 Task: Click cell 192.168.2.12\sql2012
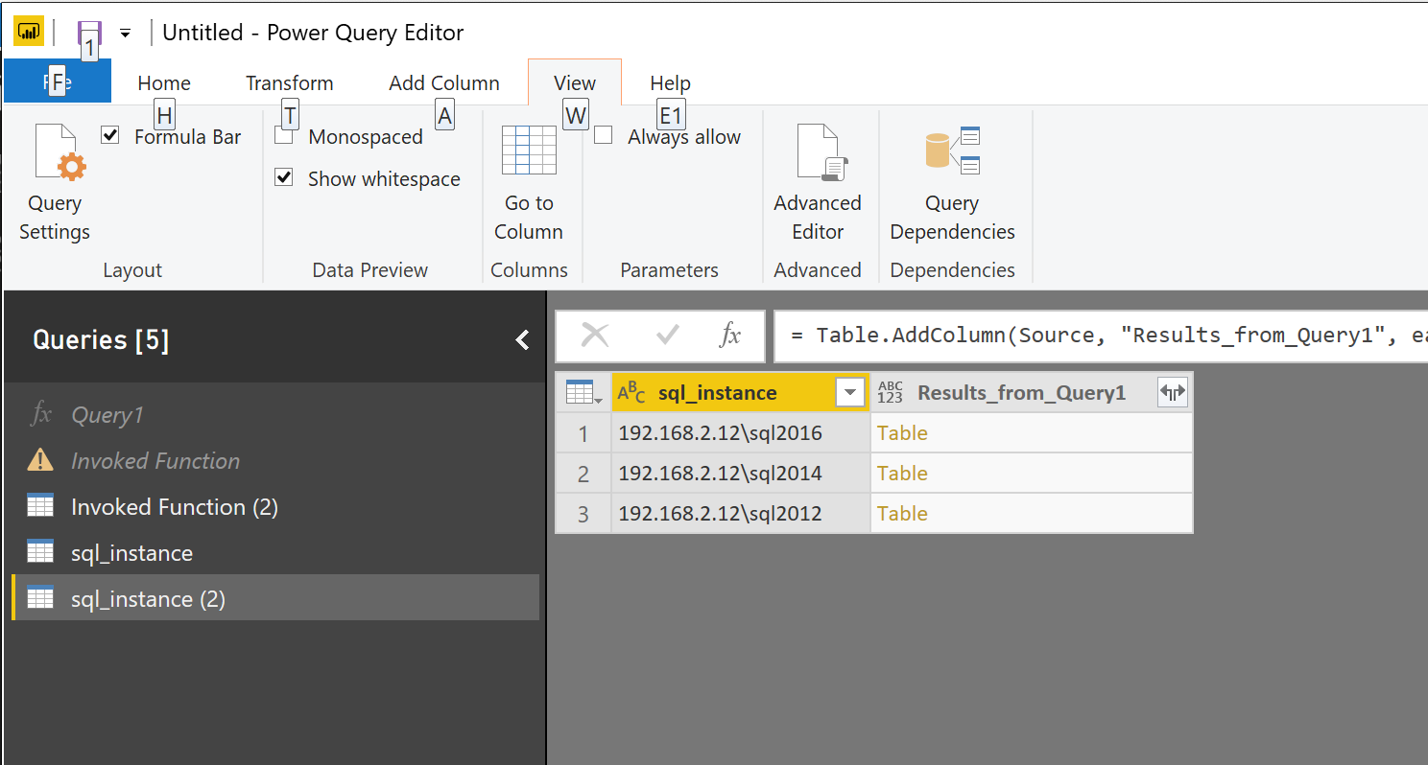pos(740,514)
